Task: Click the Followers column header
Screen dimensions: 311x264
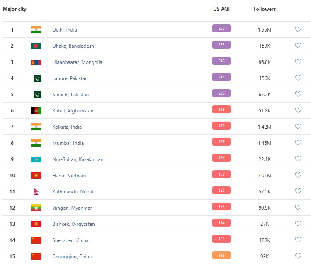Action: point(264,9)
